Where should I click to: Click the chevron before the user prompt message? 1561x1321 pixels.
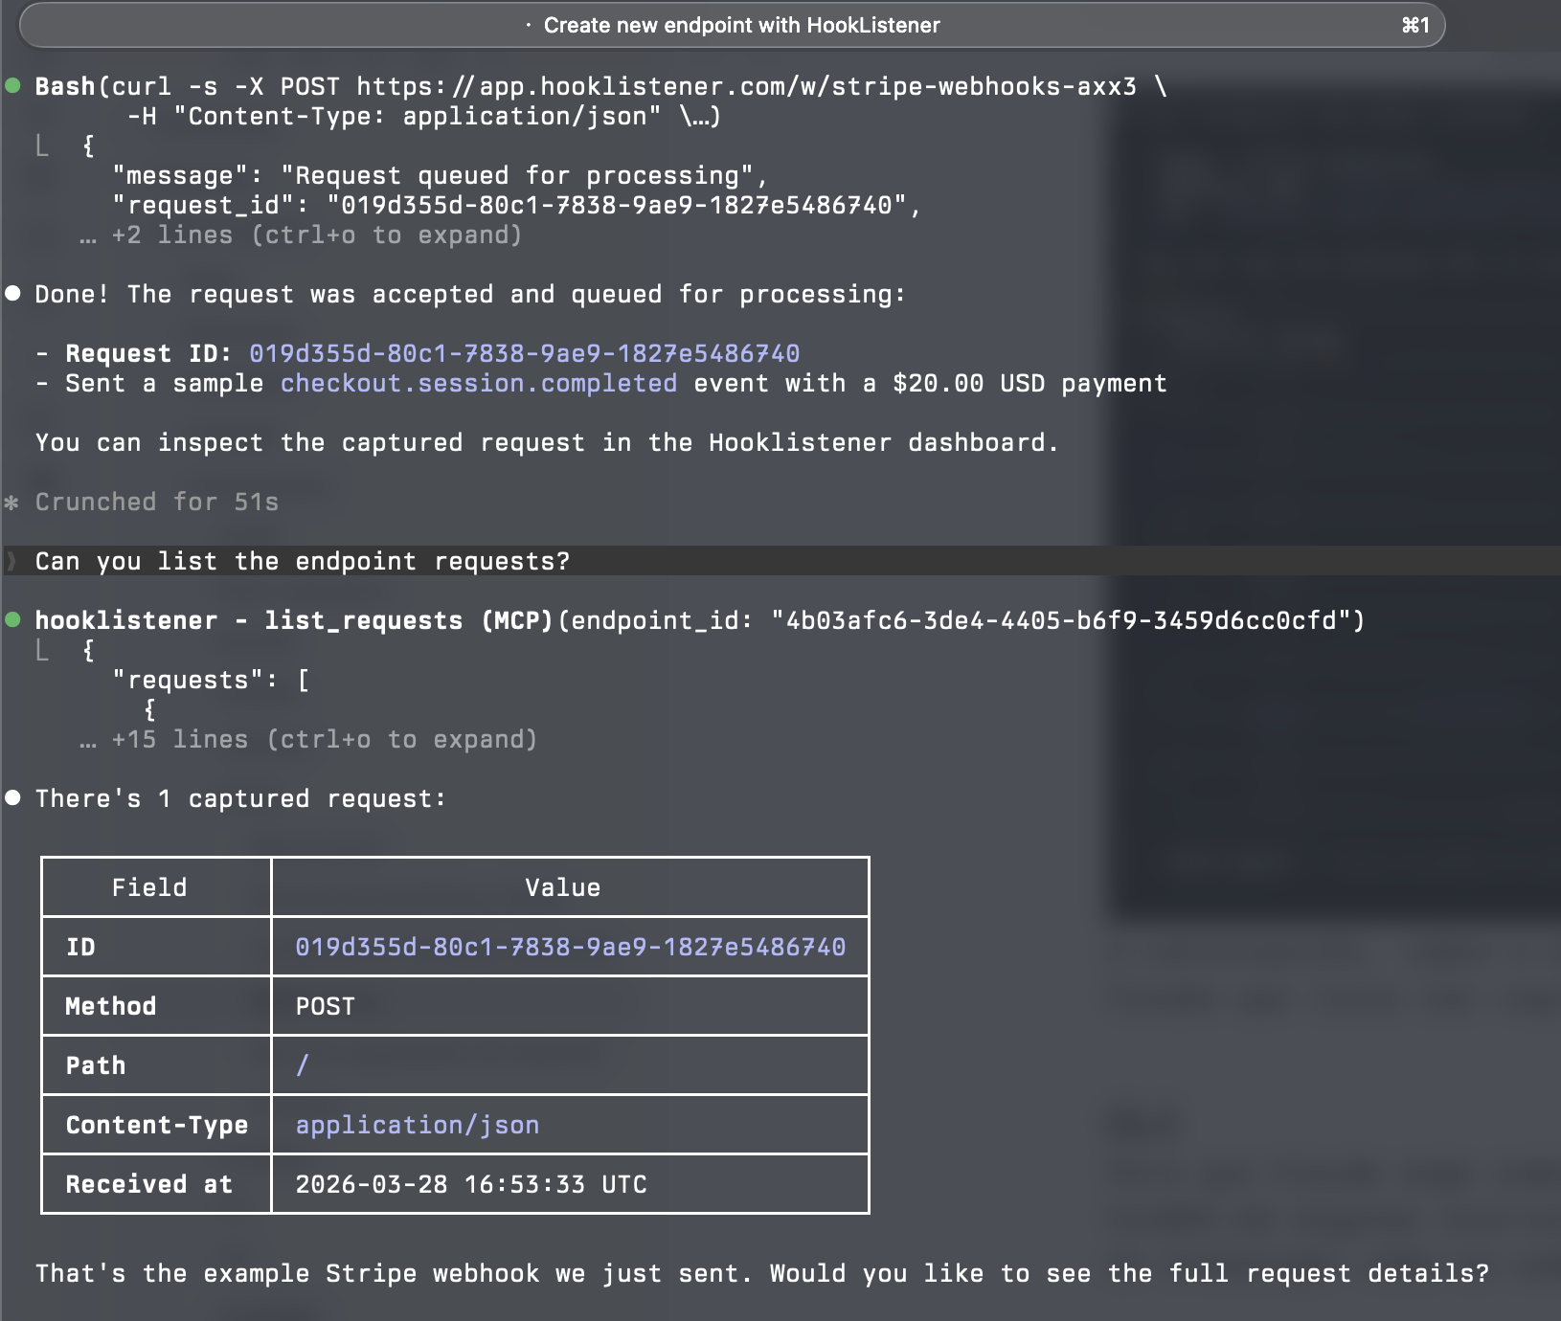point(10,562)
